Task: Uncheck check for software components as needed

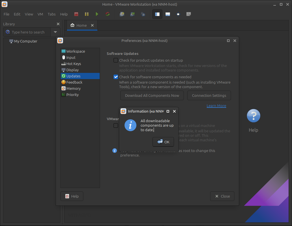Action: [116, 77]
